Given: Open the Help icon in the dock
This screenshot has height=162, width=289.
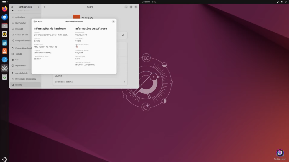Looking at the screenshot, I should click(x=5, y=60).
